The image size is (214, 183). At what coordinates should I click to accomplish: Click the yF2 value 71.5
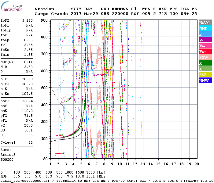click(28, 116)
